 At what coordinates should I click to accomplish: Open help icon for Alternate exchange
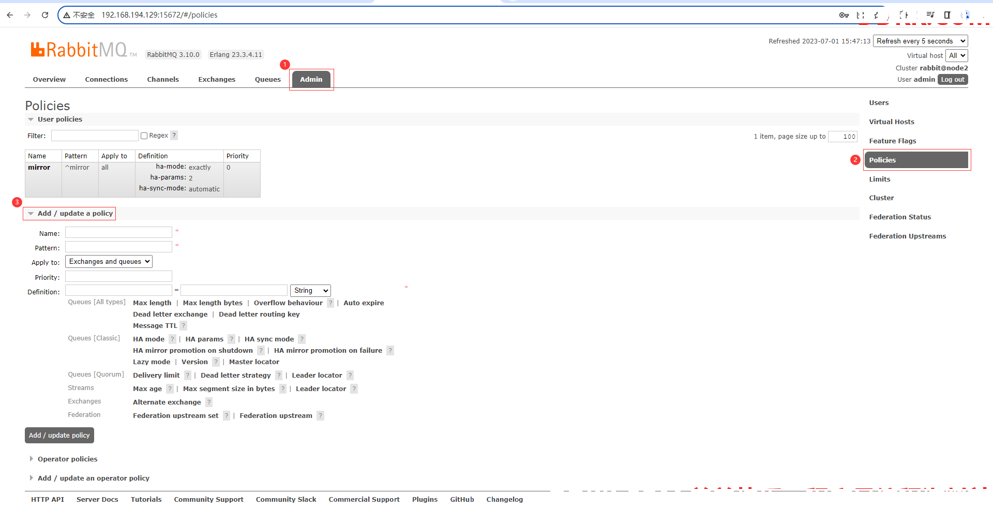pos(209,402)
